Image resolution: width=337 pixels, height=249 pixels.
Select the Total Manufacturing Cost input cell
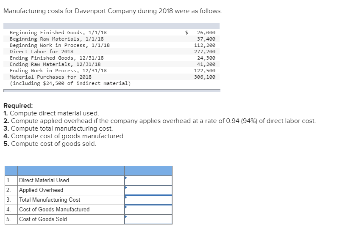click(x=148, y=200)
